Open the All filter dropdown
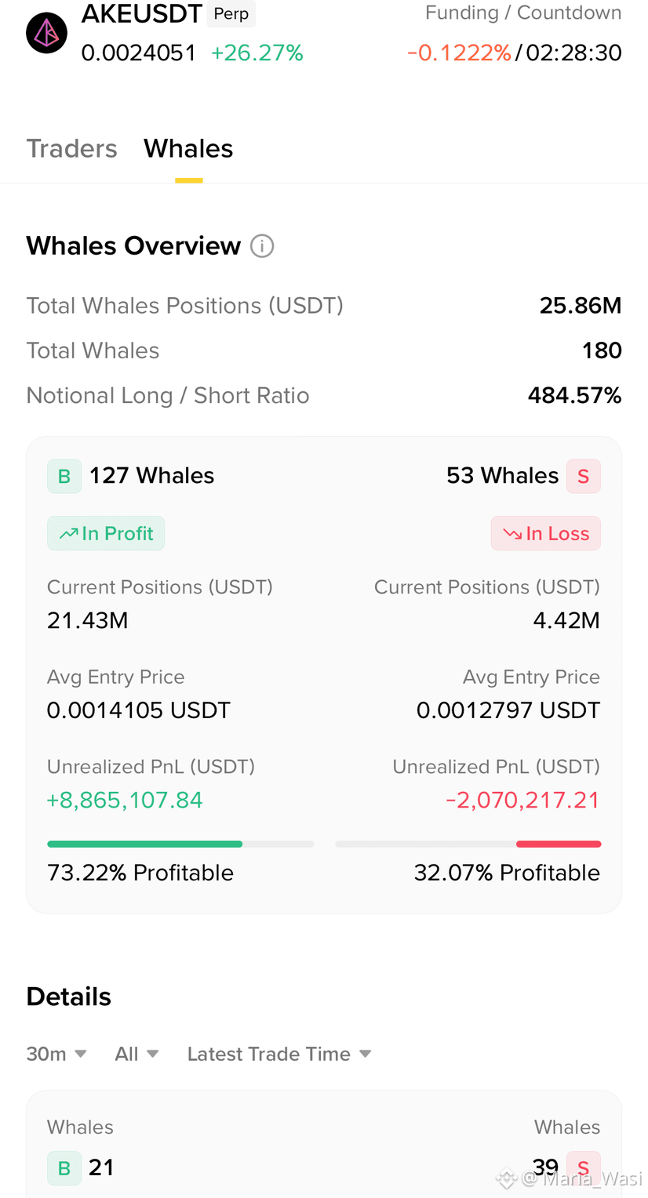Screen dimensions: 648x1198 point(137,1054)
